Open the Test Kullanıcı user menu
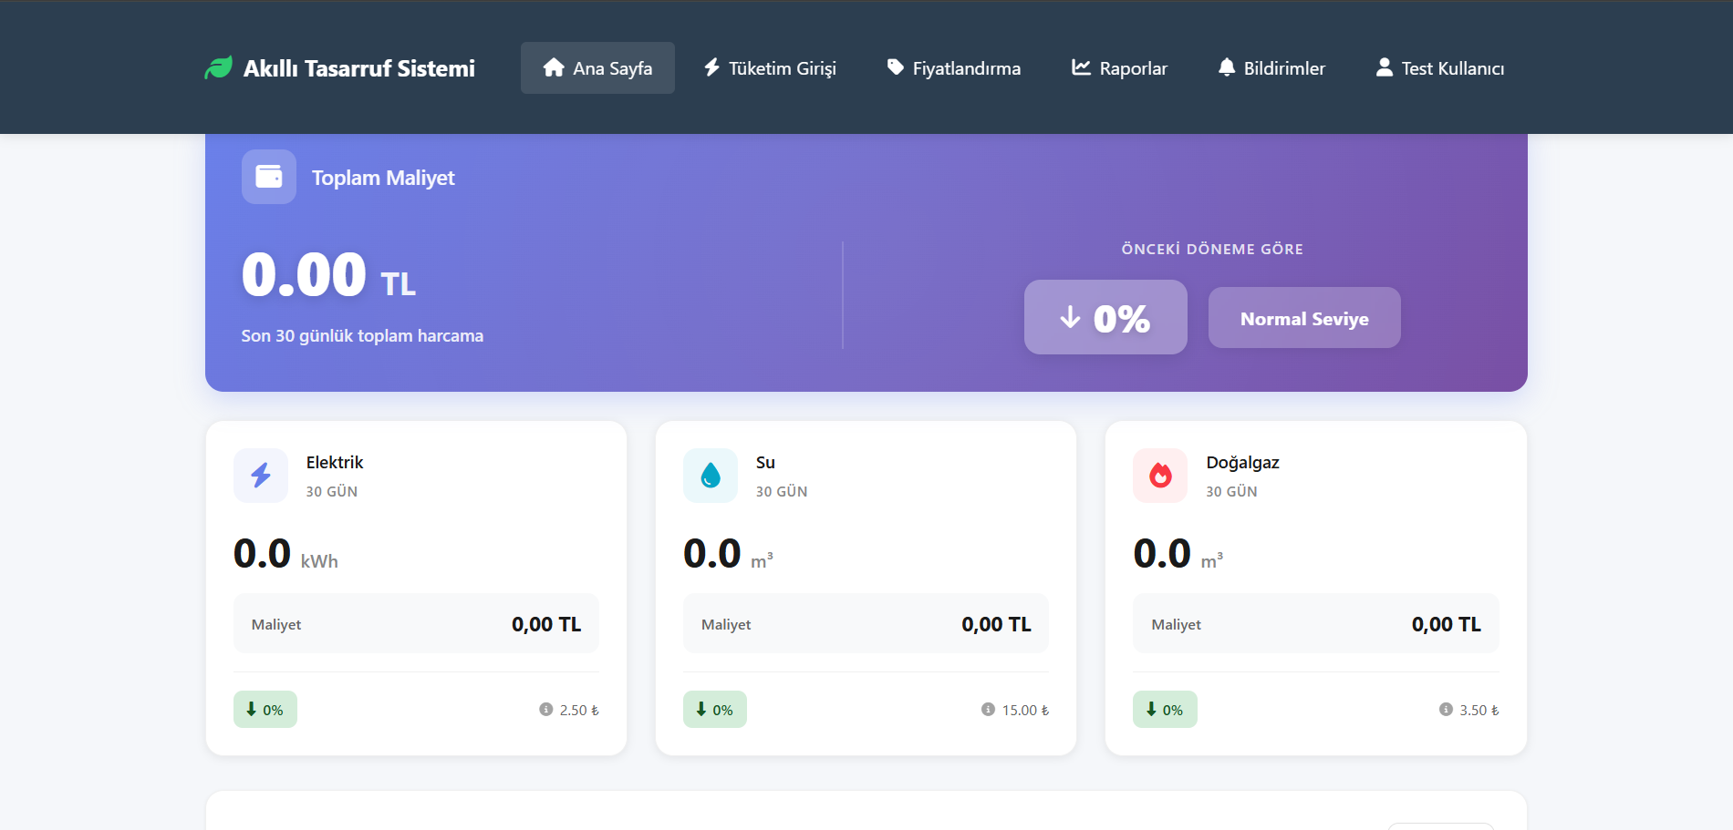 click(1440, 67)
